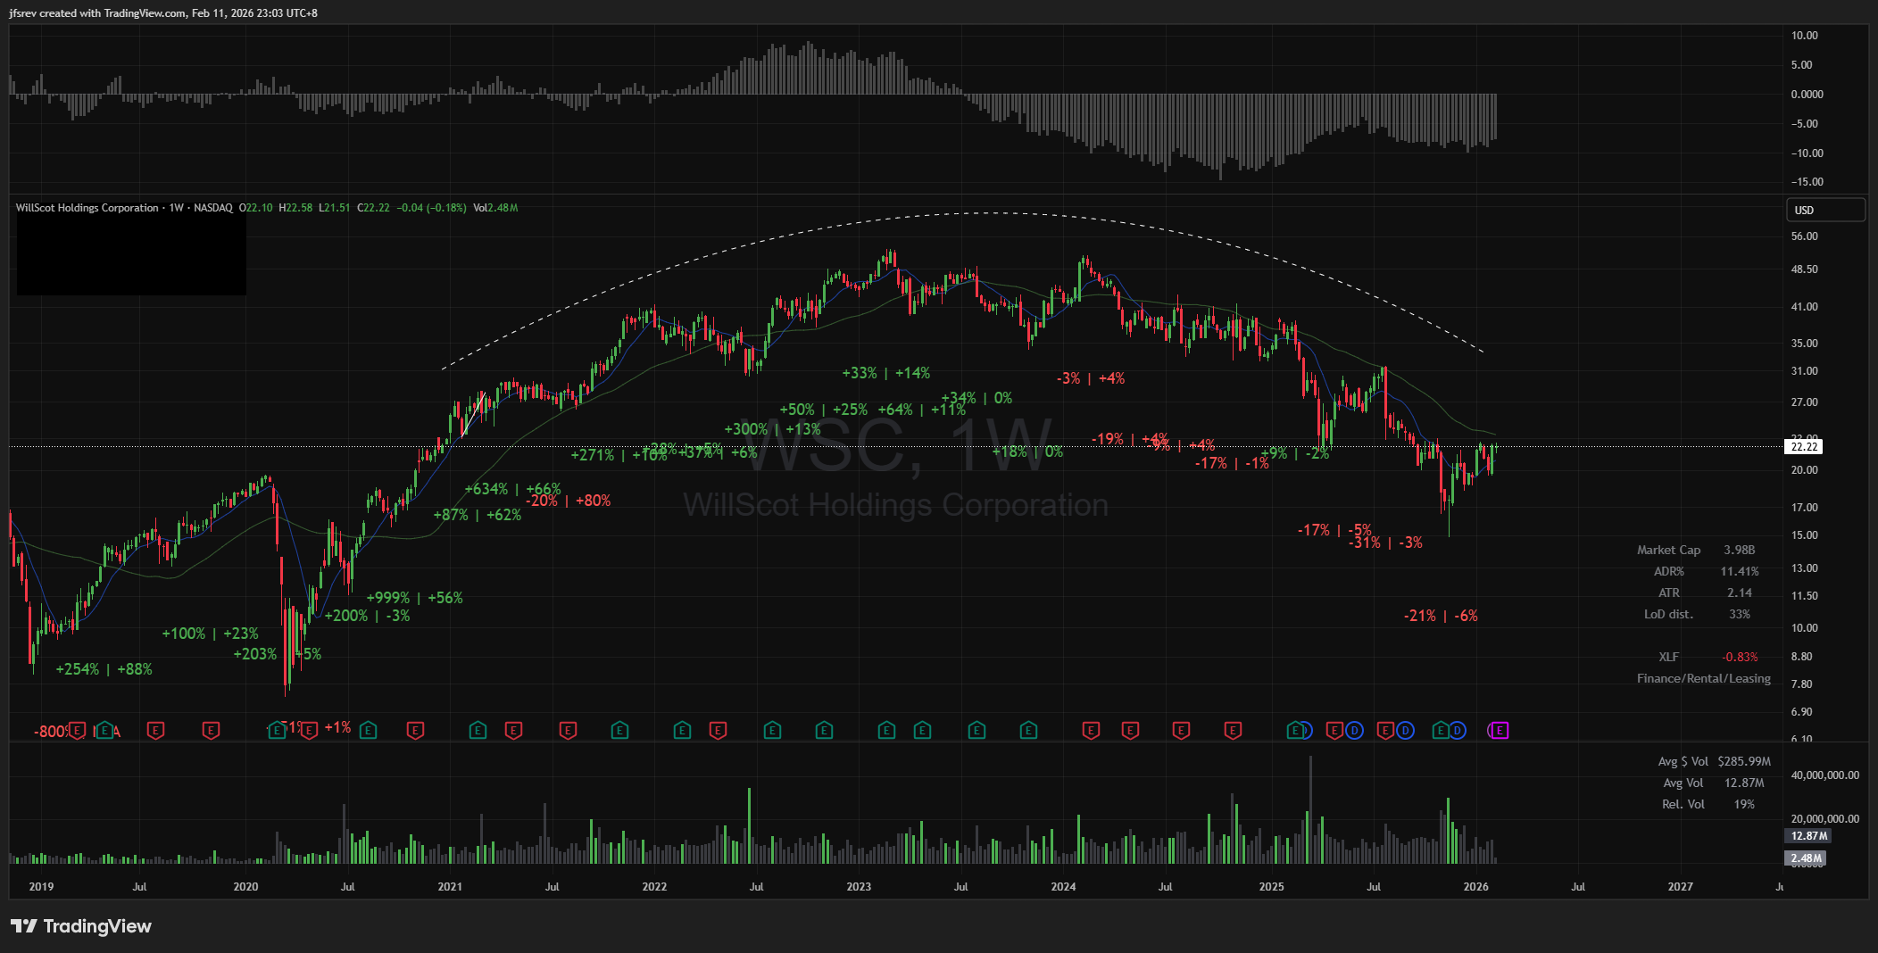Click the '+87% | +62%' earnings annotation
This screenshot has width=1878, height=953.
478,515
